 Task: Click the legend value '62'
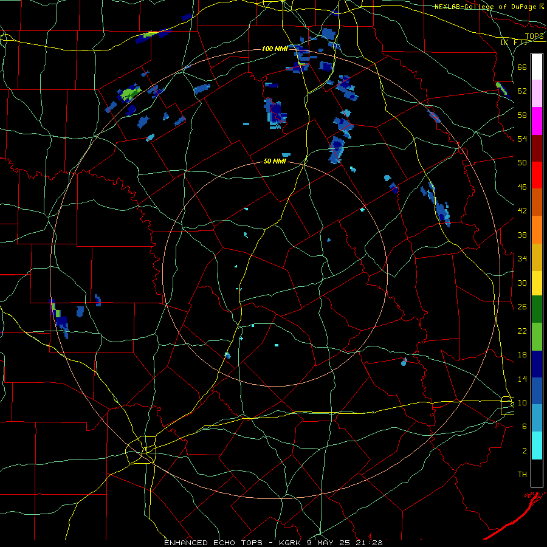pos(522,91)
